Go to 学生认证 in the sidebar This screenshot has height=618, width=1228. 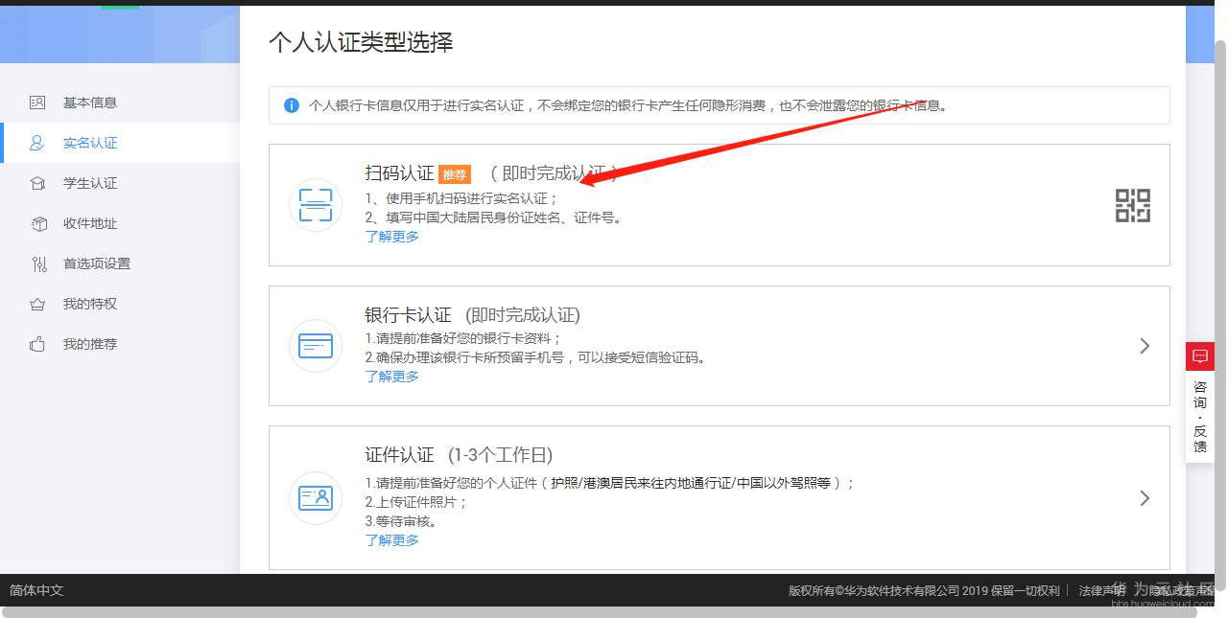click(x=90, y=183)
